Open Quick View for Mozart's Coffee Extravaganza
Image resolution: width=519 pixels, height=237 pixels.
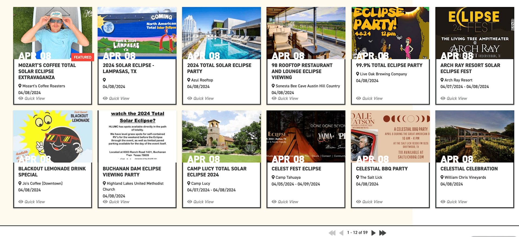pos(32,98)
